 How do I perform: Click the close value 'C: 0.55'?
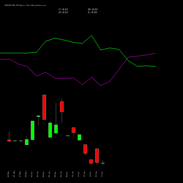pyautogui.click(x=63, y=10)
